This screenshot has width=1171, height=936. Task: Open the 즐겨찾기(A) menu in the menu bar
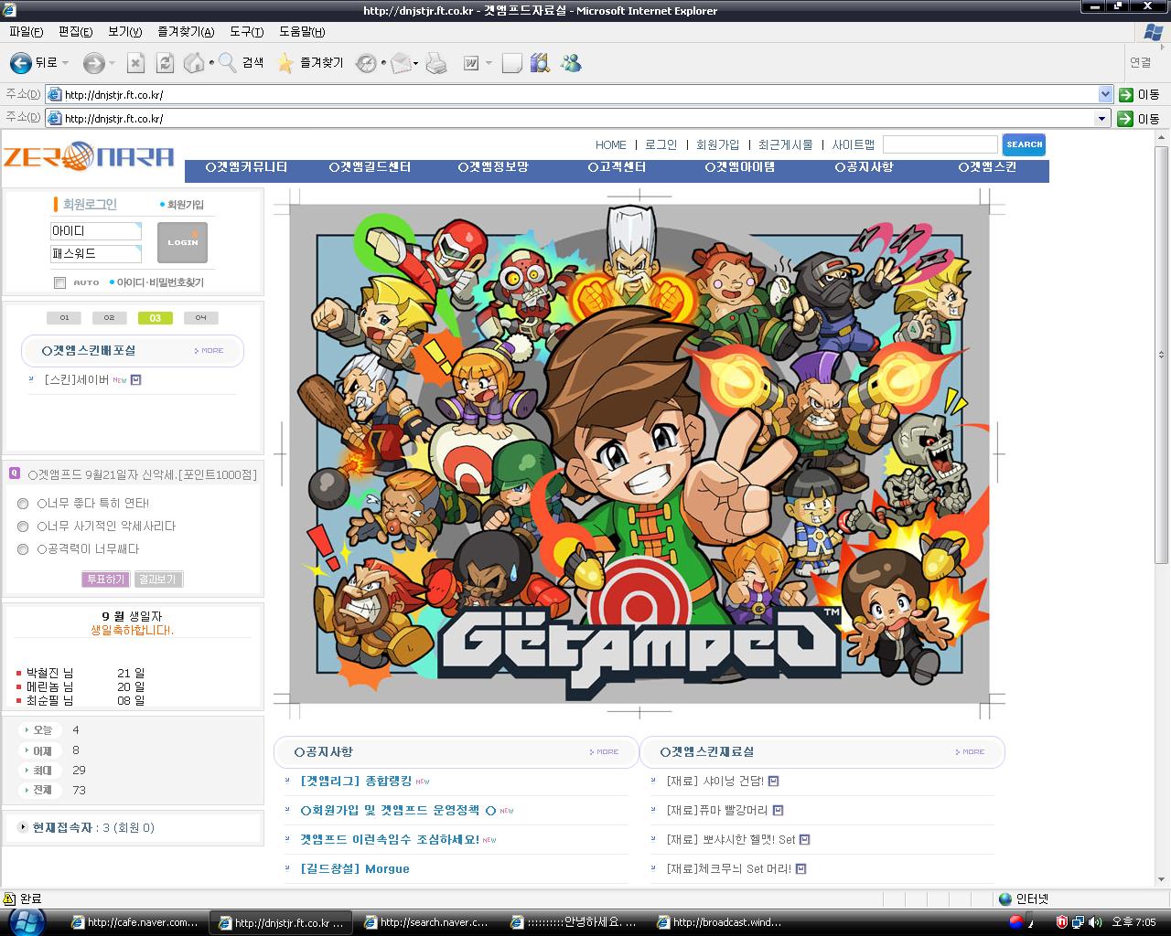[x=186, y=32]
